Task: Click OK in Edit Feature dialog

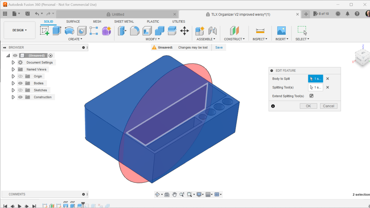Action: point(308,106)
